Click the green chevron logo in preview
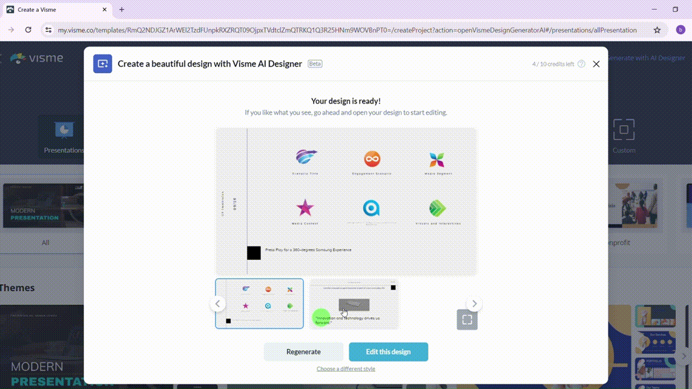 [437, 208]
